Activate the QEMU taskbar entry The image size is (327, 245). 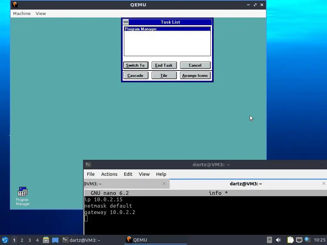click(x=156, y=240)
